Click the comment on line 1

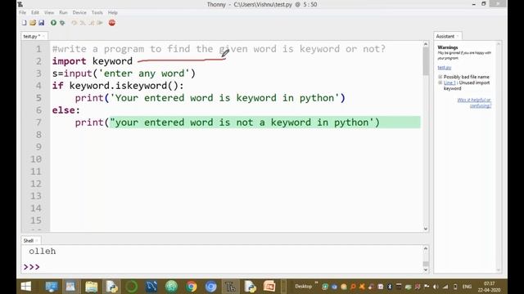pos(219,49)
